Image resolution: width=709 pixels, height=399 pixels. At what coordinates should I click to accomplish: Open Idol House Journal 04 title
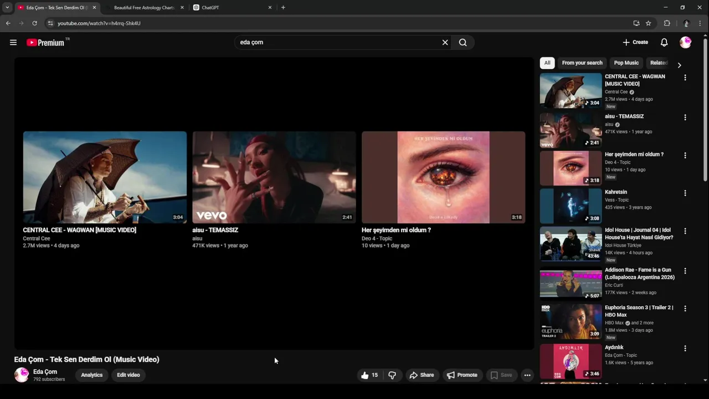pyautogui.click(x=639, y=233)
